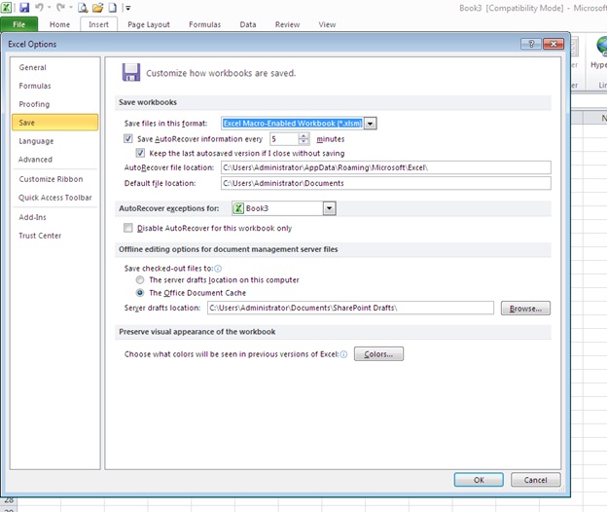Switch to the Review ribbon tab
Image resolution: width=607 pixels, height=512 pixels.
click(x=287, y=24)
